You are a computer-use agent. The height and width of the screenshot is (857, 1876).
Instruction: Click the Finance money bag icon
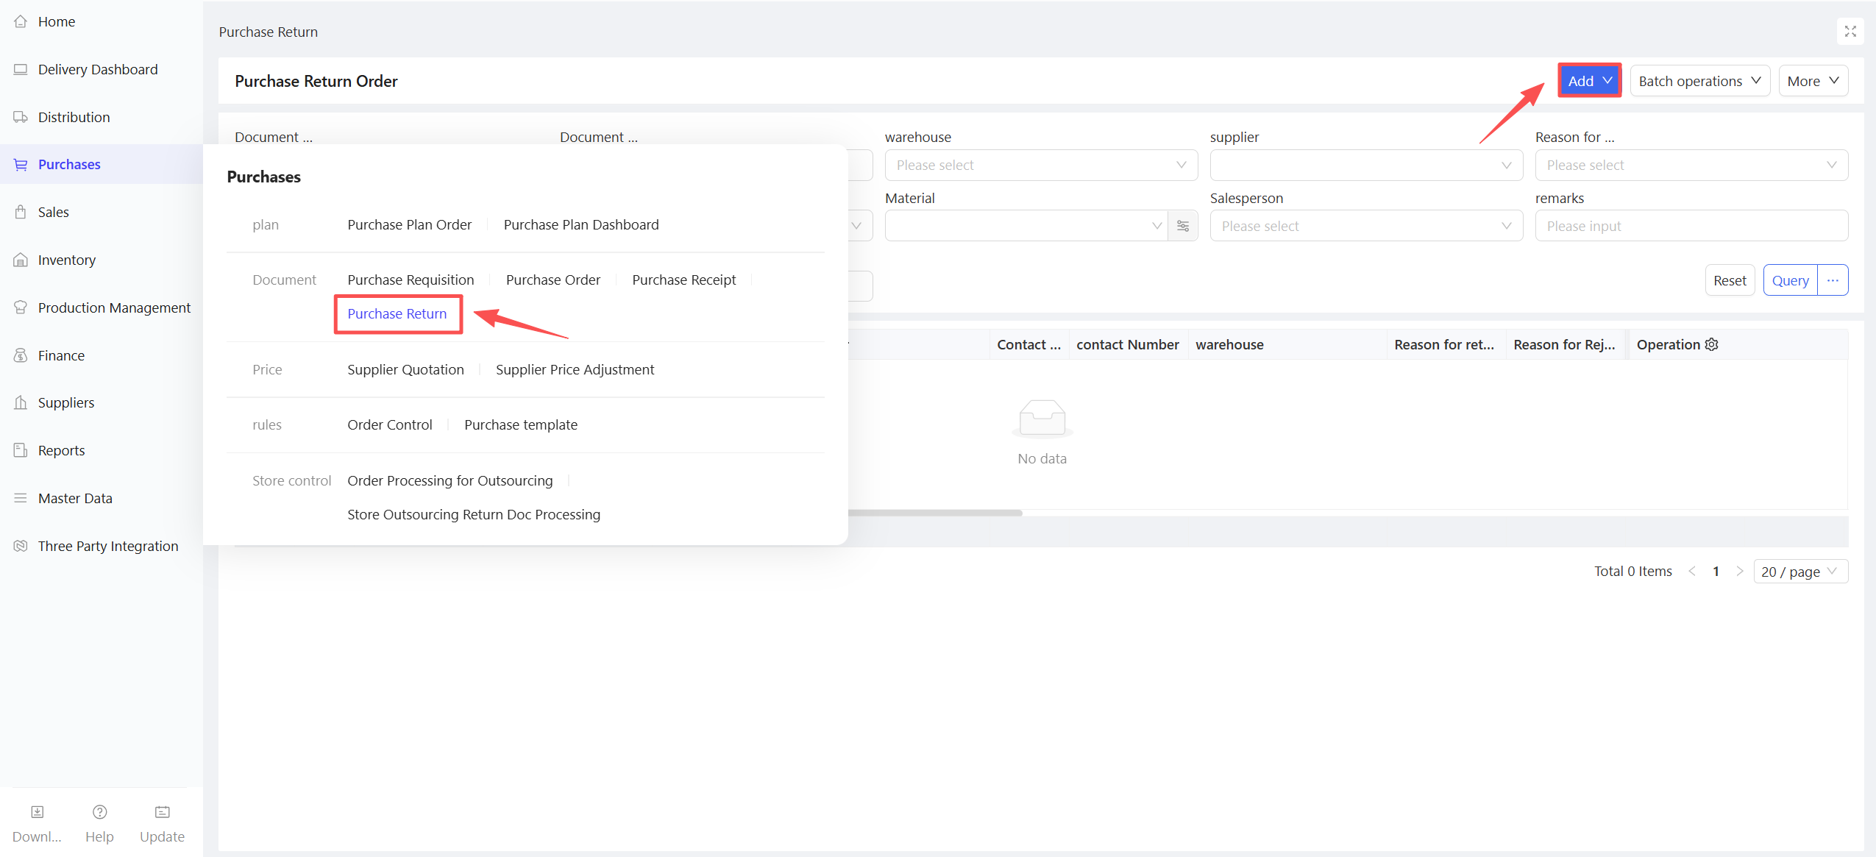(x=21, y=355)
